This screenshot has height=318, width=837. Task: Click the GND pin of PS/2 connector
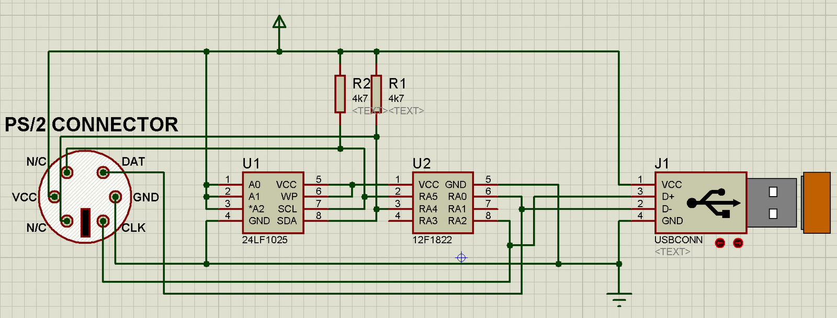tap(116, 197)
